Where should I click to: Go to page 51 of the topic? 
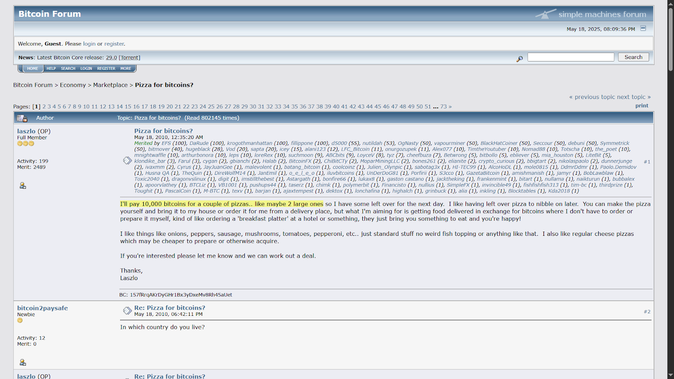coord(428,107)
